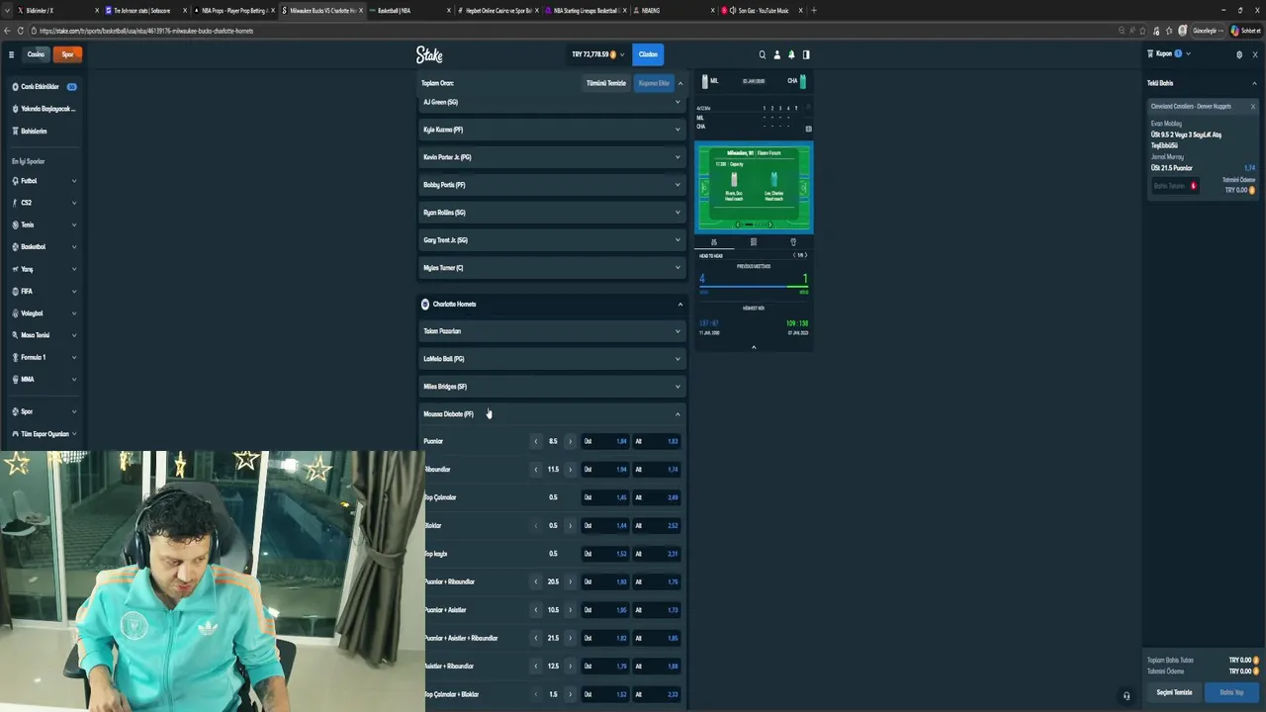Open the head-to-head stats tab icon

point(714,242)
